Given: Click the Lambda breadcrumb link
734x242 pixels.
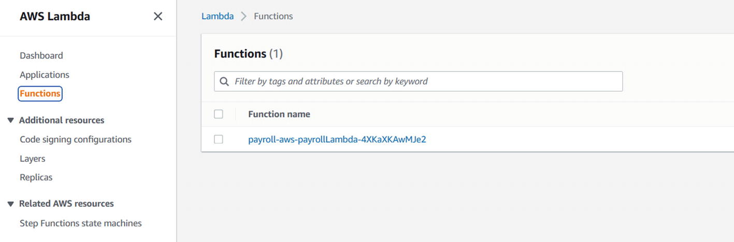Looking at the screenshot, I should (x=217, y=17).
